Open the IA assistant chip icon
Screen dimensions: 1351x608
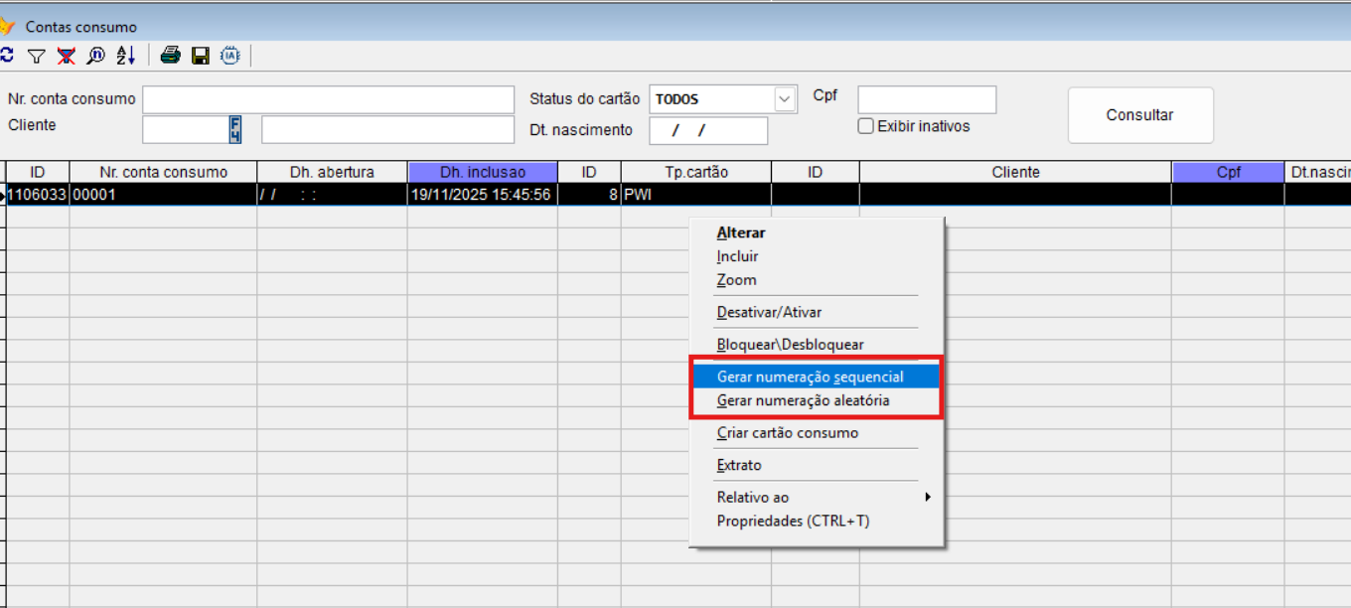(x=230, y=56)
